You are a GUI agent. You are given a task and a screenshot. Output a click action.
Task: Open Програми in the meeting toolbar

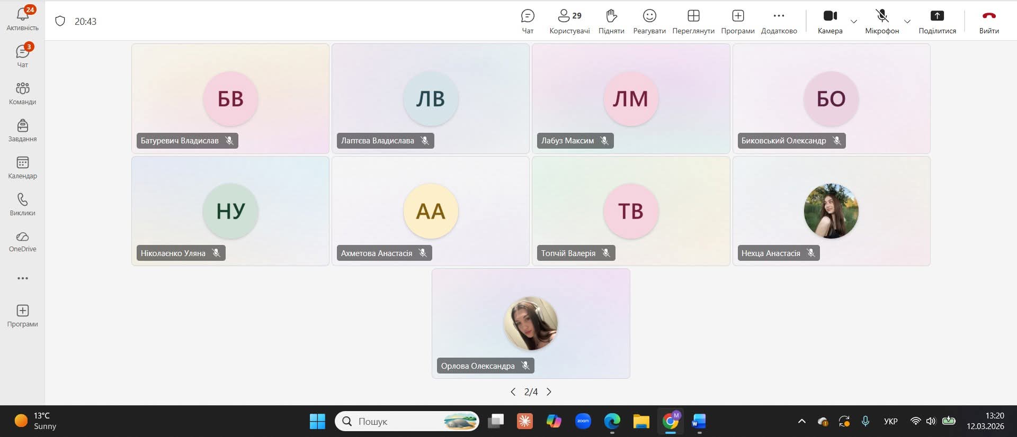738,21
